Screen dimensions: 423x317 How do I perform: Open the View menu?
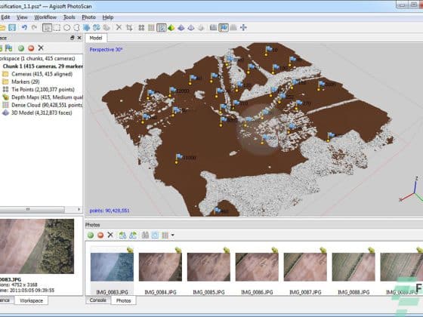(x=22, y=17)
